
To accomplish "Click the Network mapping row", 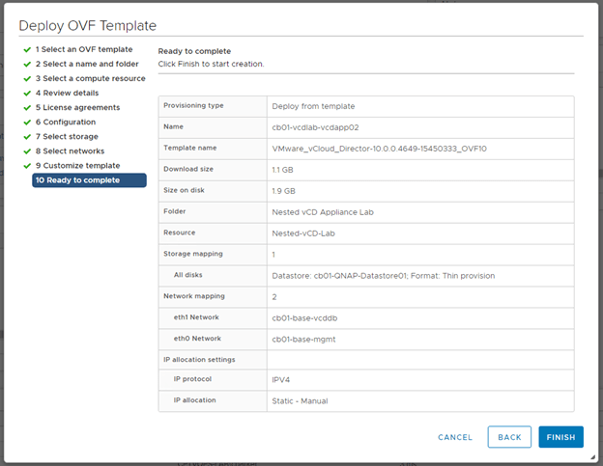I will pos(366,296).
